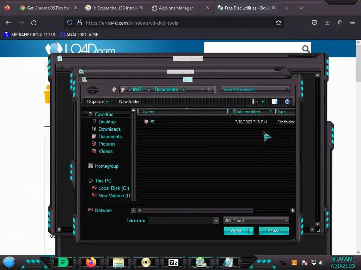This screenshot has height=270, width=361.
Task: Select Network in navigation pane
Action: coord(103,210)
